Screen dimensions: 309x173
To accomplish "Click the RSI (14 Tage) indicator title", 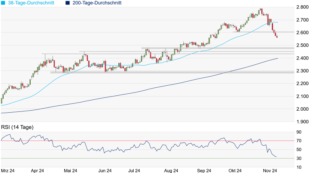I will pos(17,127).
